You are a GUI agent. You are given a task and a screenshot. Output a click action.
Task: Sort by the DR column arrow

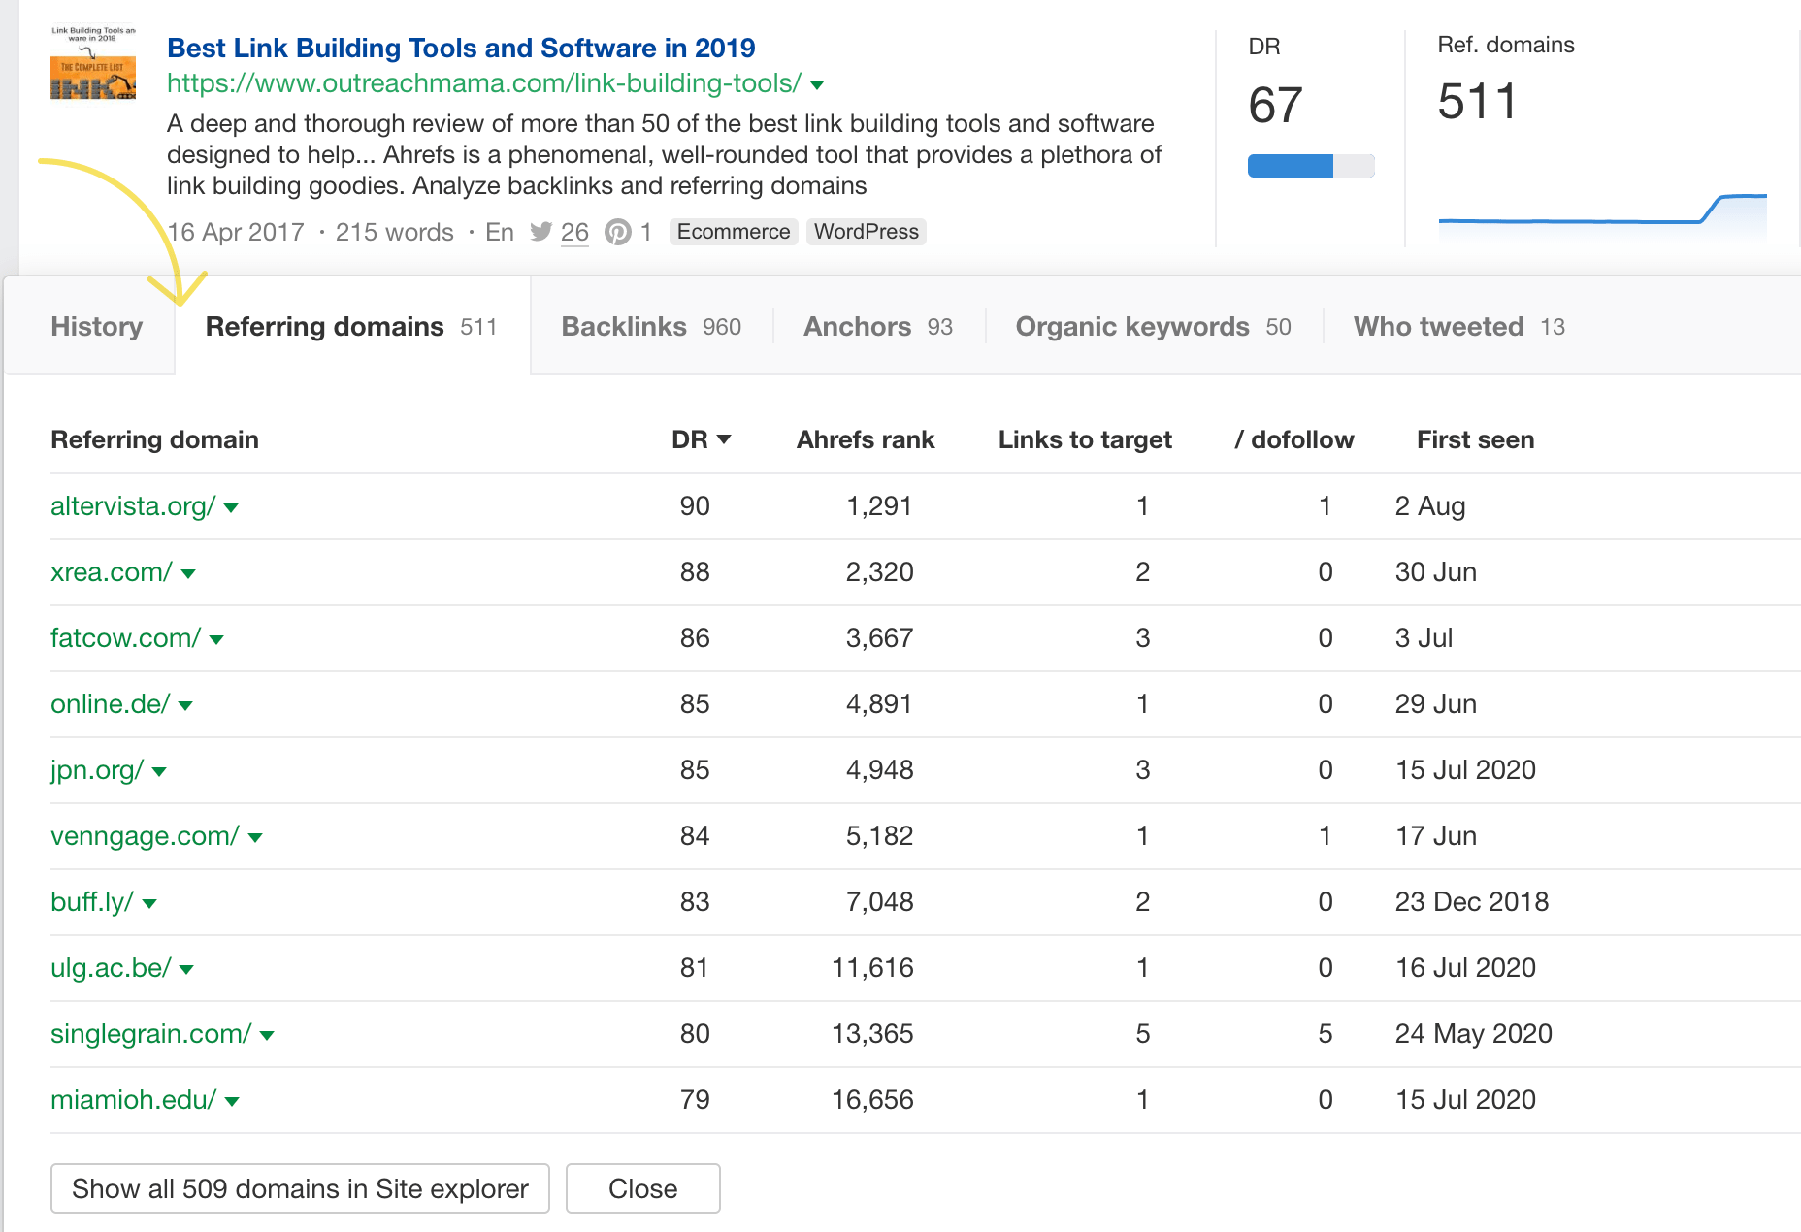click(x=724, y=439)
